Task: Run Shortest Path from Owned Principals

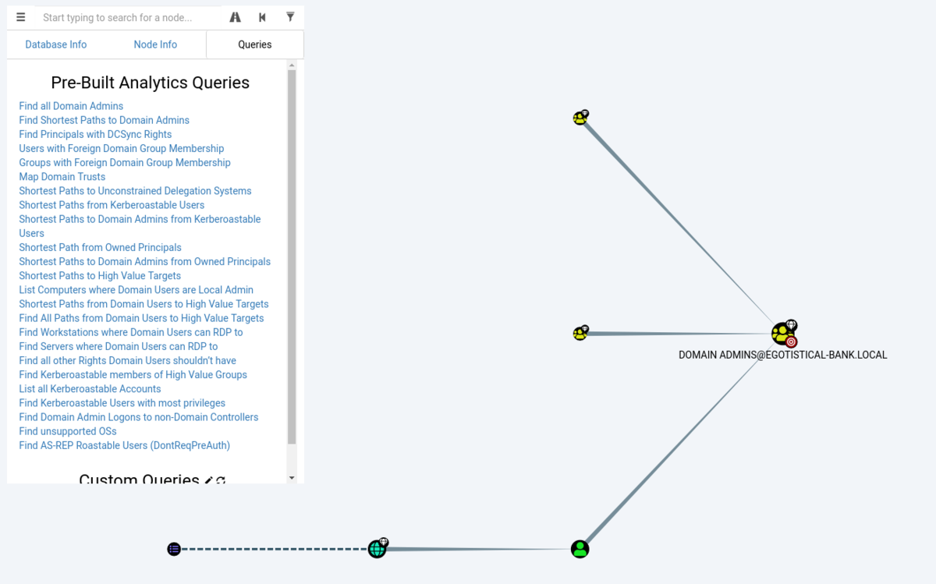Action: 101,247
